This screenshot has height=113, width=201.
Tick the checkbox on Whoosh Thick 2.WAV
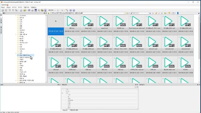(114, 37)
